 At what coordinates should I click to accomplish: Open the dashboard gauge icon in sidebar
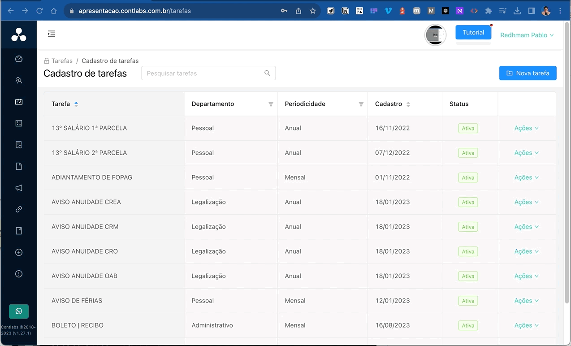19,59
